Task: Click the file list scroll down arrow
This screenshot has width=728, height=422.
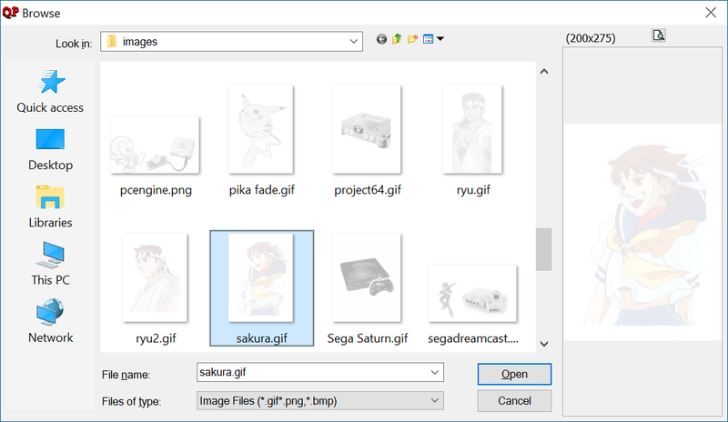Action: click(x=544, y=344)
